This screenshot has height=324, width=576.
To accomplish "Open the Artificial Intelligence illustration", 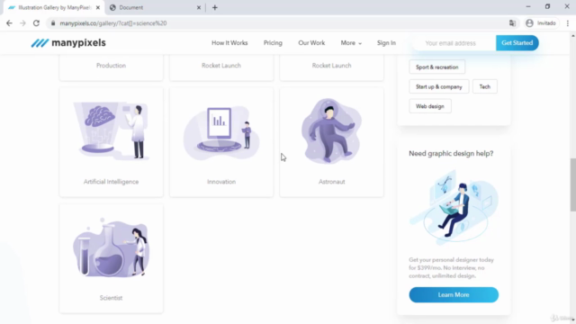I will (x=111, y=142).
